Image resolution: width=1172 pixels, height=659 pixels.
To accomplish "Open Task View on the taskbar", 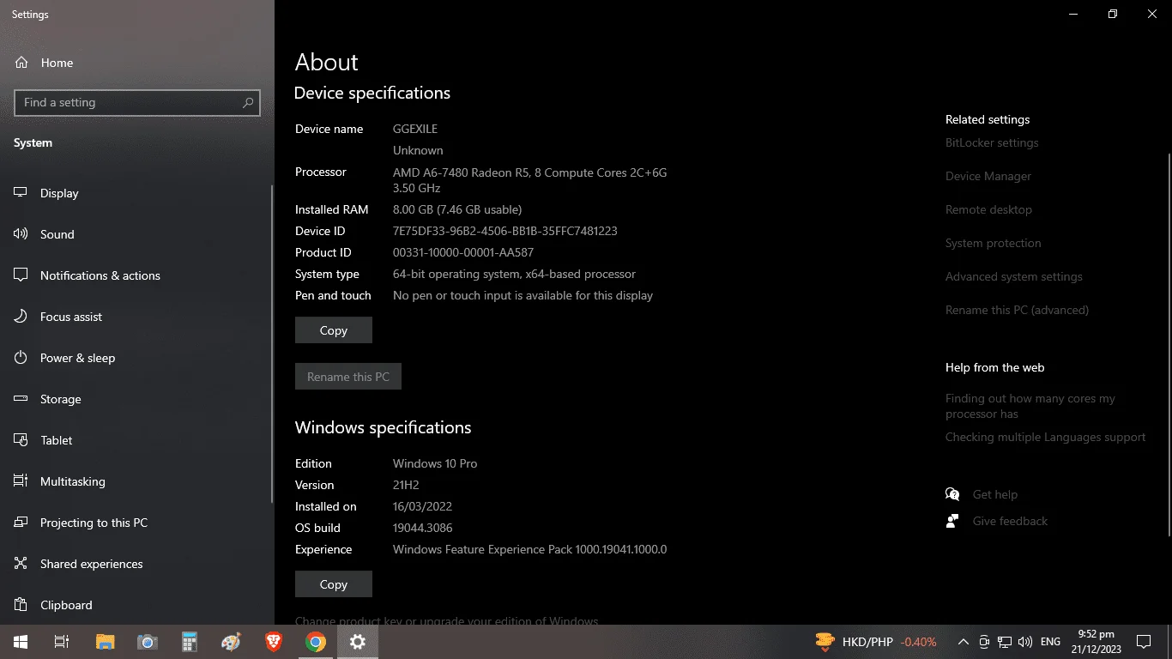I will (x=62, y=642).
